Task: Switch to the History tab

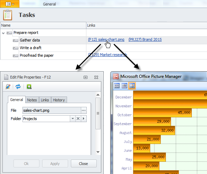Action: [x=59, y=100]
